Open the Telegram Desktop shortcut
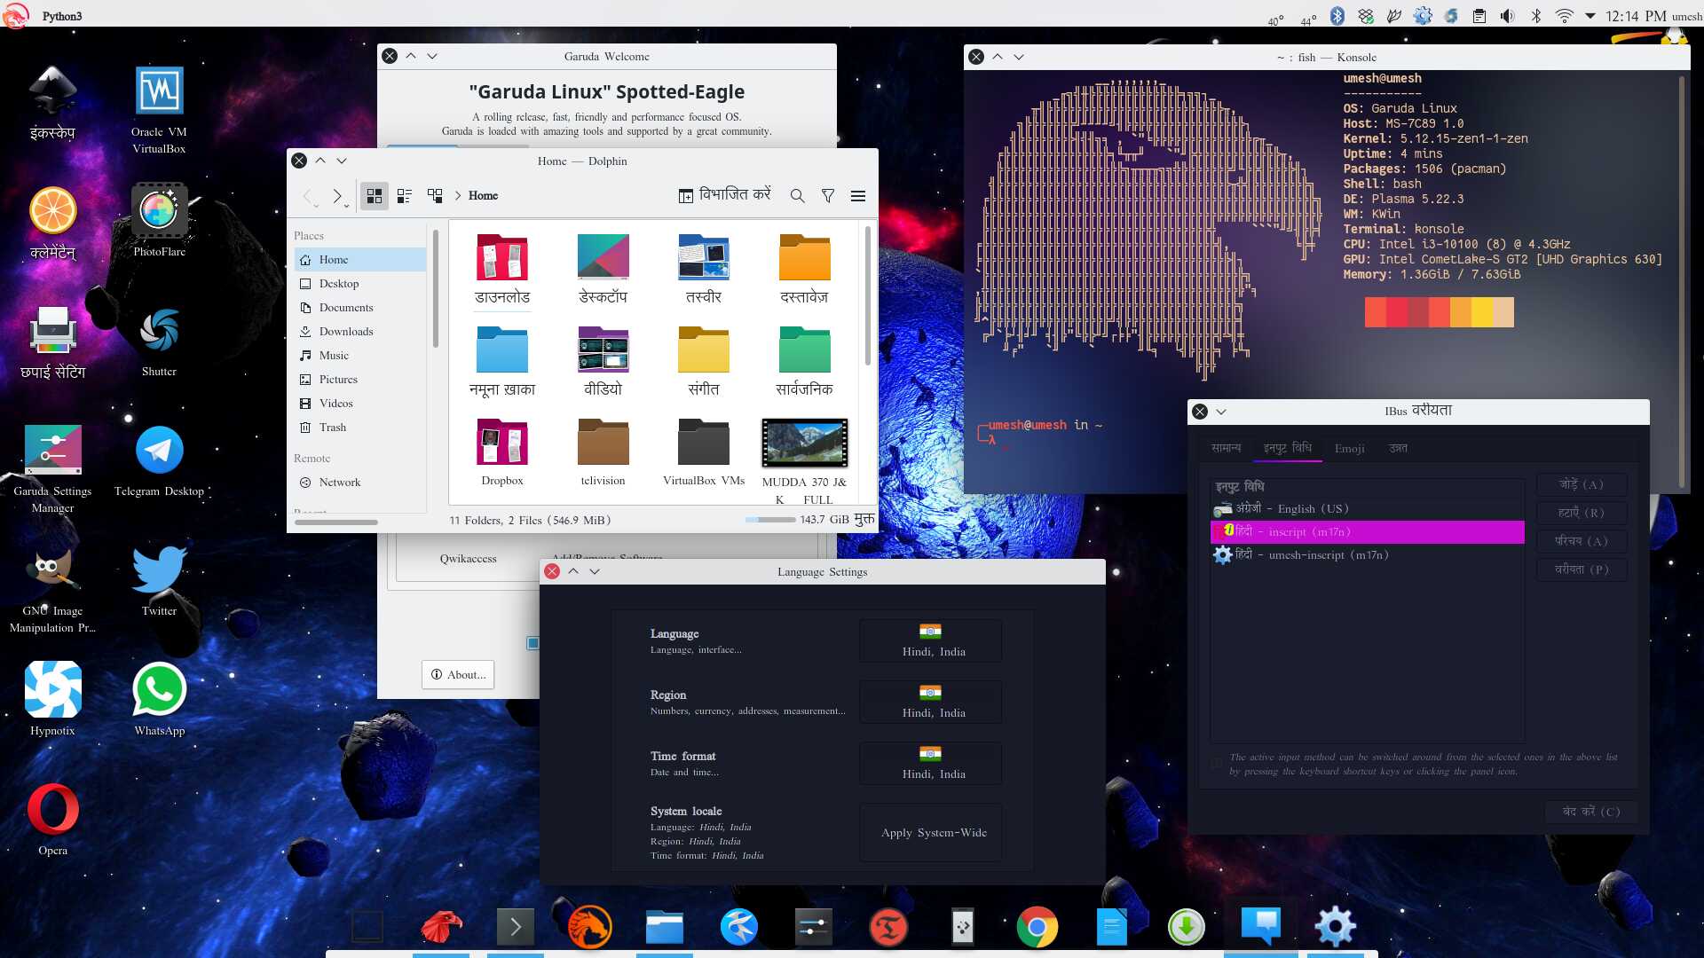1704x958 pixels. [x=159, y=452]
